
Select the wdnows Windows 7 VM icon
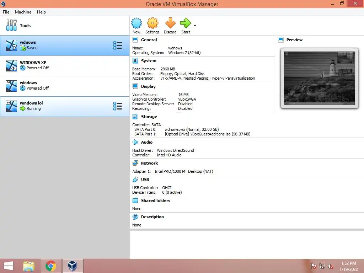[x=11, y=45]
